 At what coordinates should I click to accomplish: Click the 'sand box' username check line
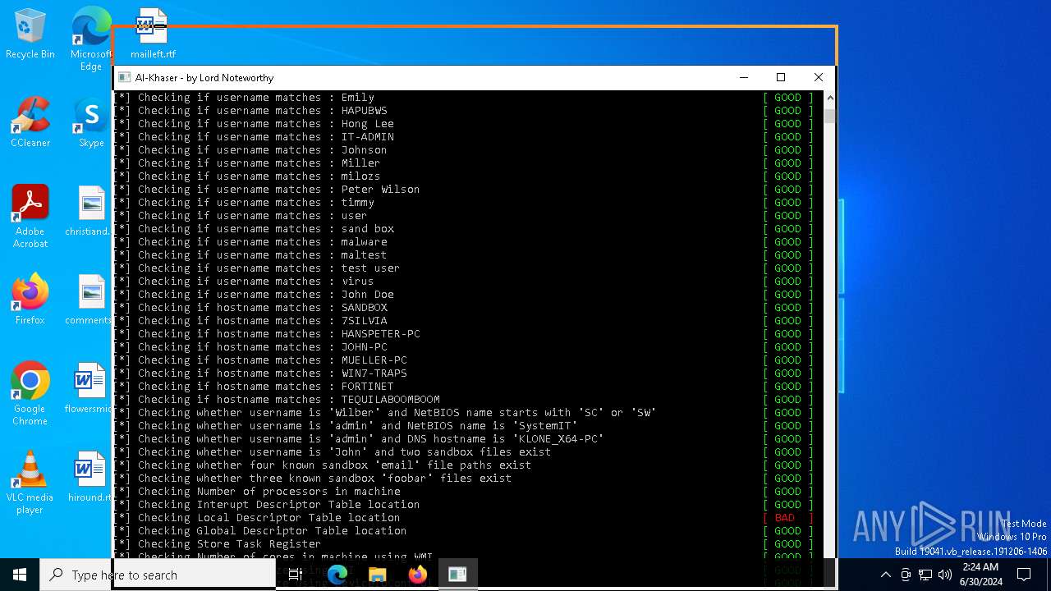click(254, 229)
